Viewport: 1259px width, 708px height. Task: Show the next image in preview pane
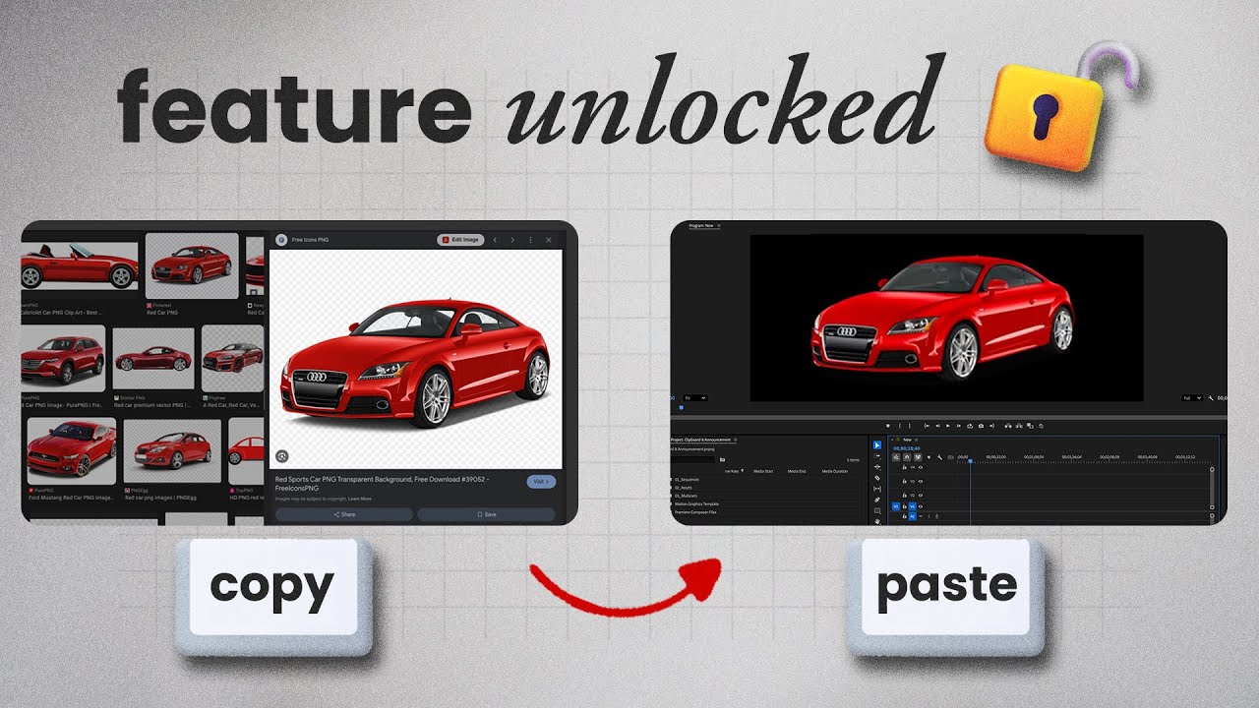(x=511, y=239)
